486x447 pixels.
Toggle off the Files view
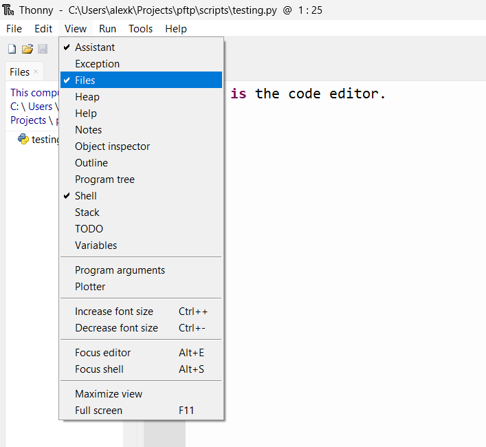pos(141,80)
